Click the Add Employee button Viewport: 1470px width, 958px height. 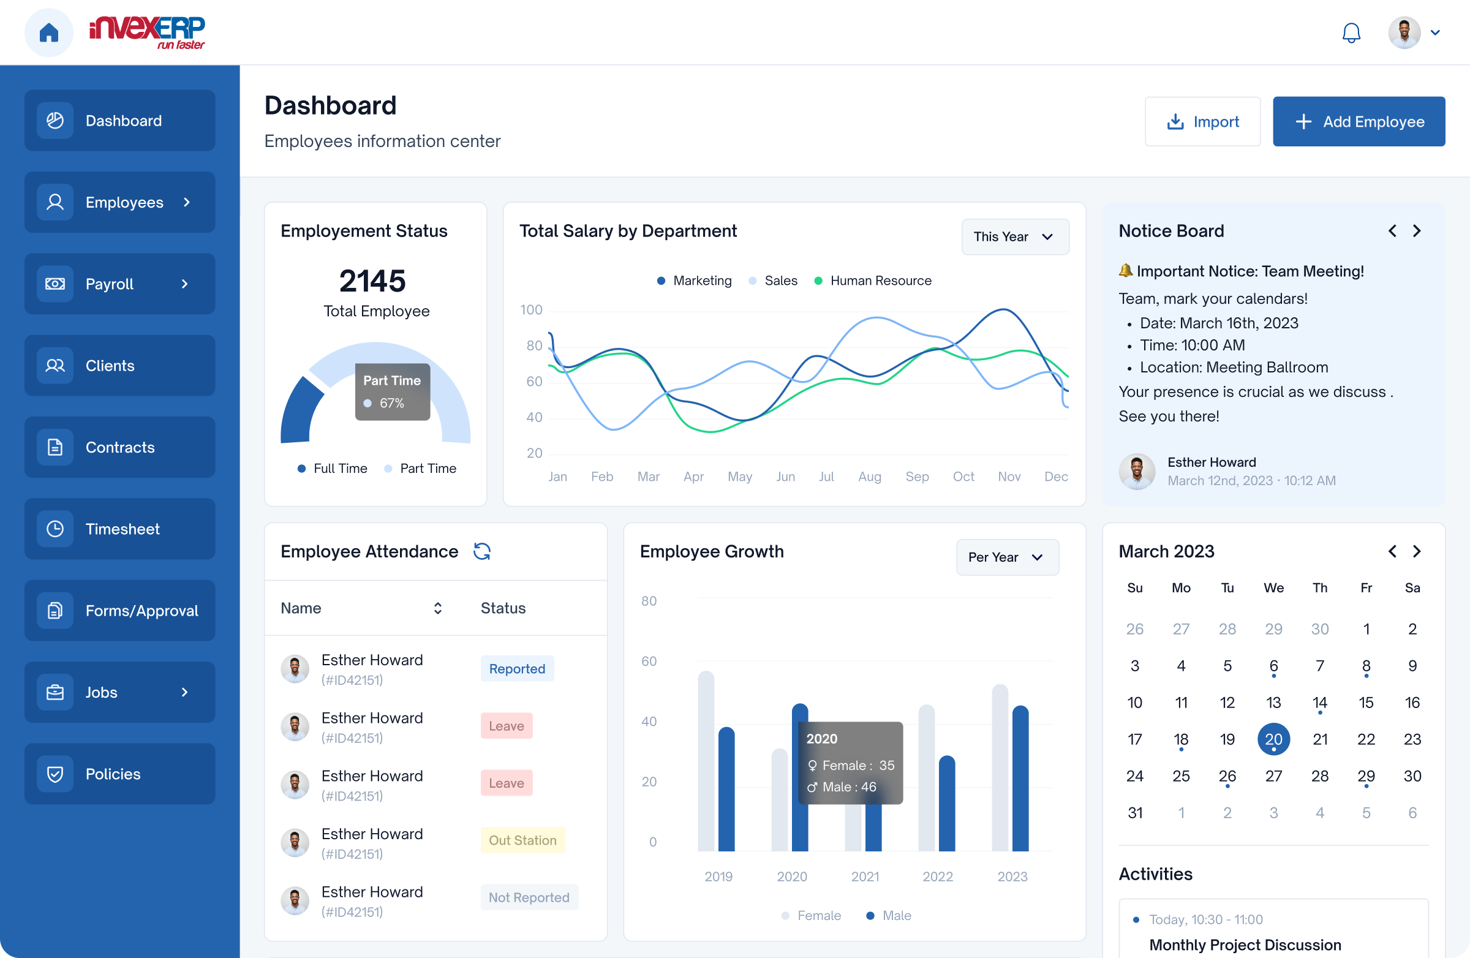tap(1358, 122)
